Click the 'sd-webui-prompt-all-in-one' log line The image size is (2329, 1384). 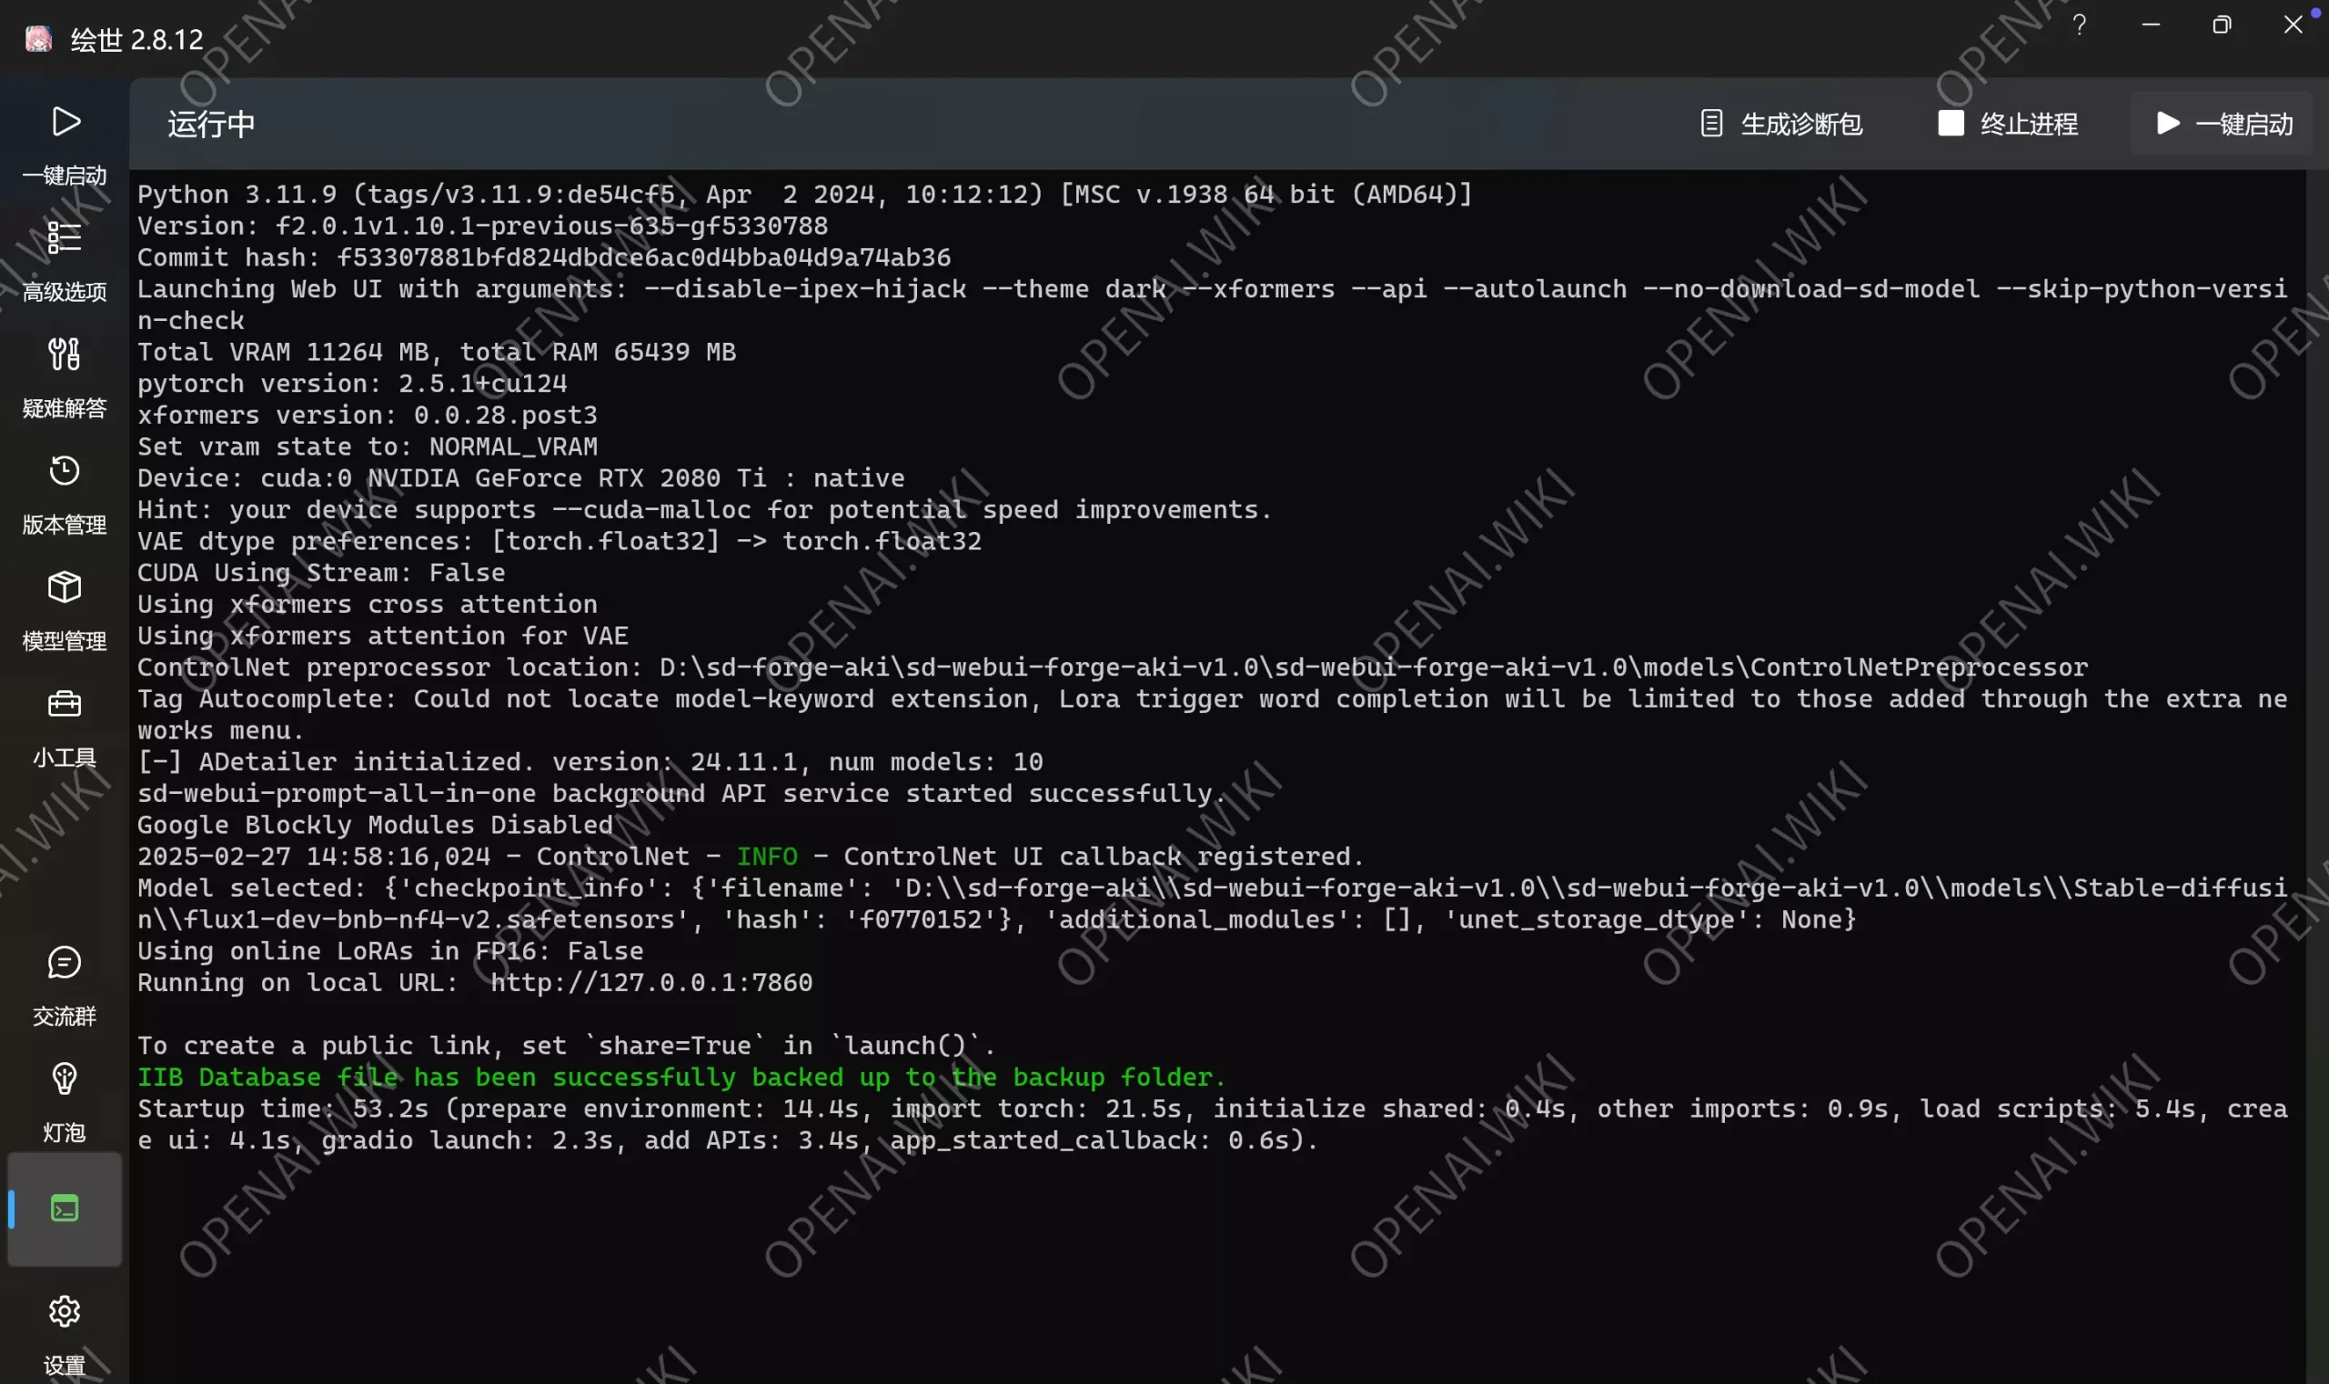[x=681, y=793]
